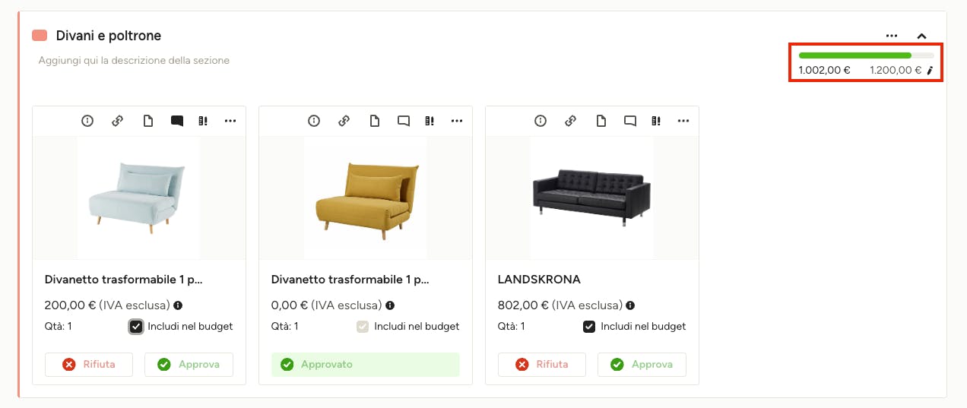This screenshot has width=967, height=408.
Task: Open the three-dot menu on the LANDSKRONA card
Action: pos(683,121)
